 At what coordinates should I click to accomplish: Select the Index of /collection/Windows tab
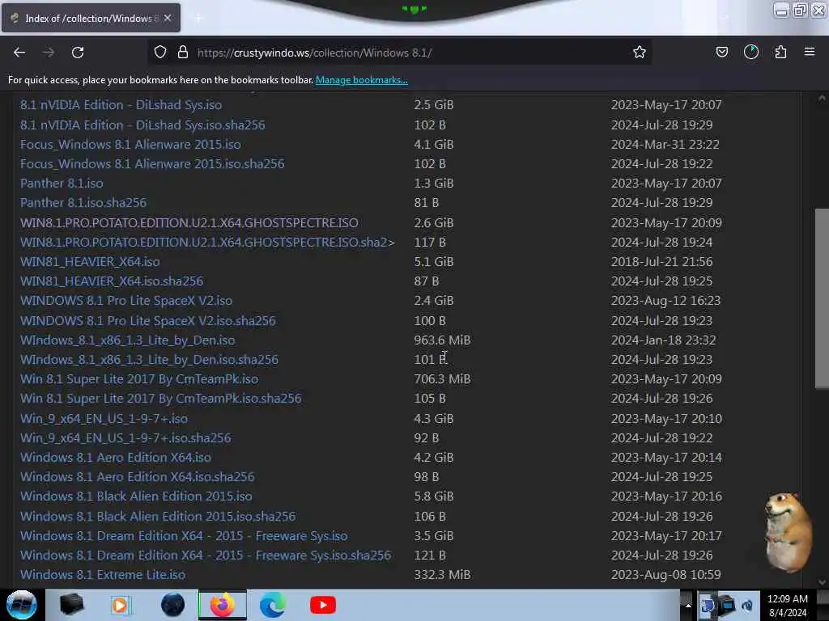91,18
